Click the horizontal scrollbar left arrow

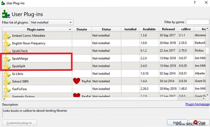4,99
